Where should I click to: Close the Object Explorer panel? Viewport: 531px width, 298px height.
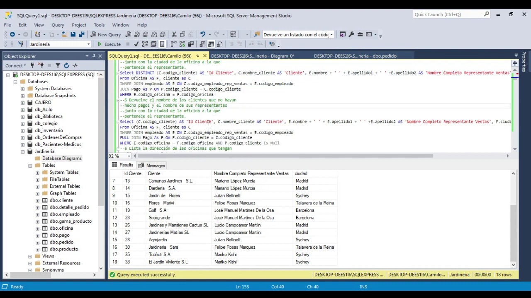pos(100,56)
